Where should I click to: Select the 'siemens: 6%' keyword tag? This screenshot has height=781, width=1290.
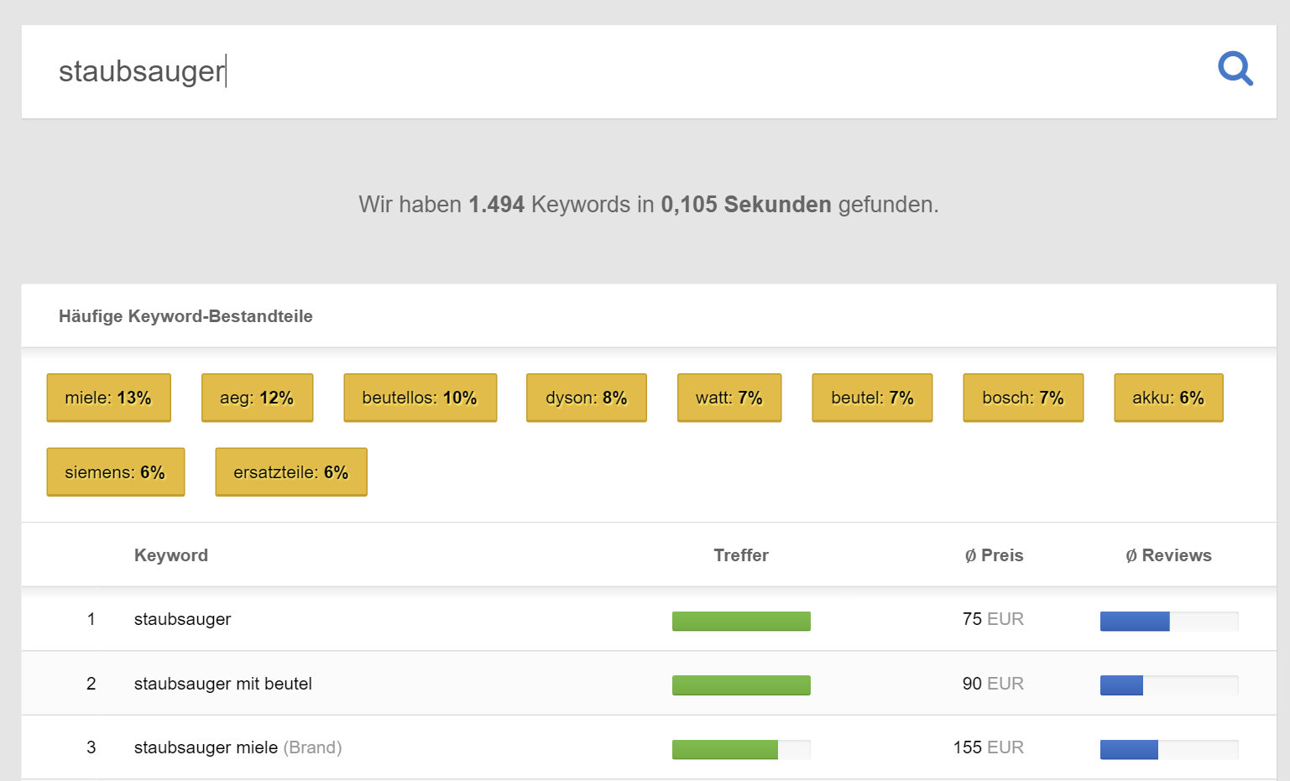click(115, 472)
